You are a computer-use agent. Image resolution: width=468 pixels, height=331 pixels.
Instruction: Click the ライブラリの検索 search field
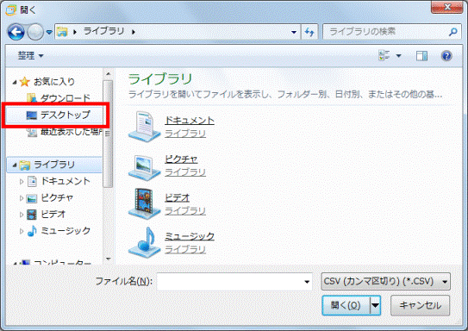coord(391,32)
